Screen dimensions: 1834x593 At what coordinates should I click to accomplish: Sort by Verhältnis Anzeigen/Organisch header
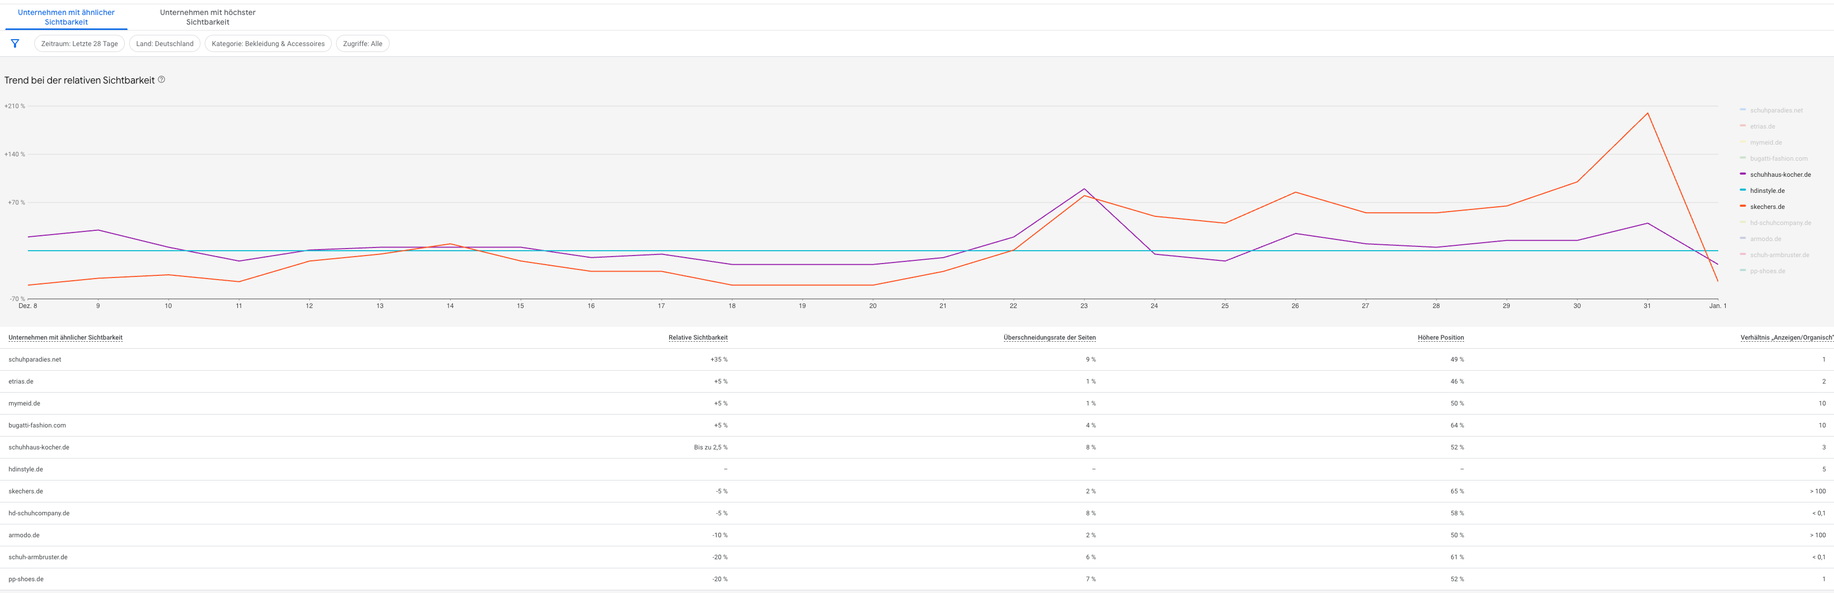(x=1786, y=337)
